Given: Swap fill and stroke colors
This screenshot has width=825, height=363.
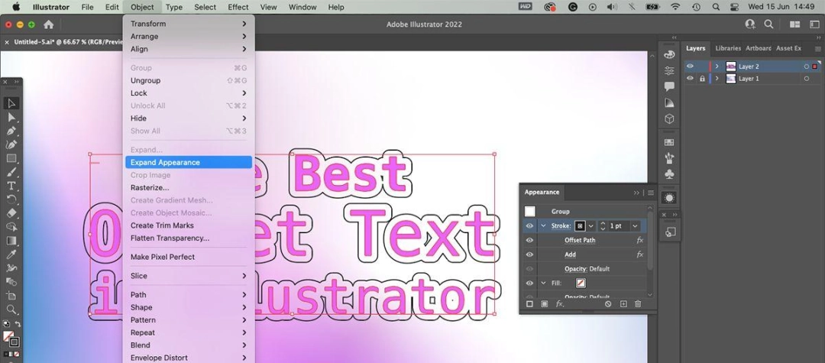Looking at the screenshot, I should point(18,324).
